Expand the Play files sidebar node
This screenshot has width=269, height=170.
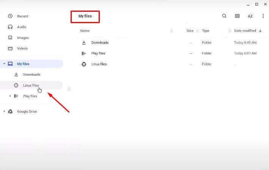tap(10, 96)
